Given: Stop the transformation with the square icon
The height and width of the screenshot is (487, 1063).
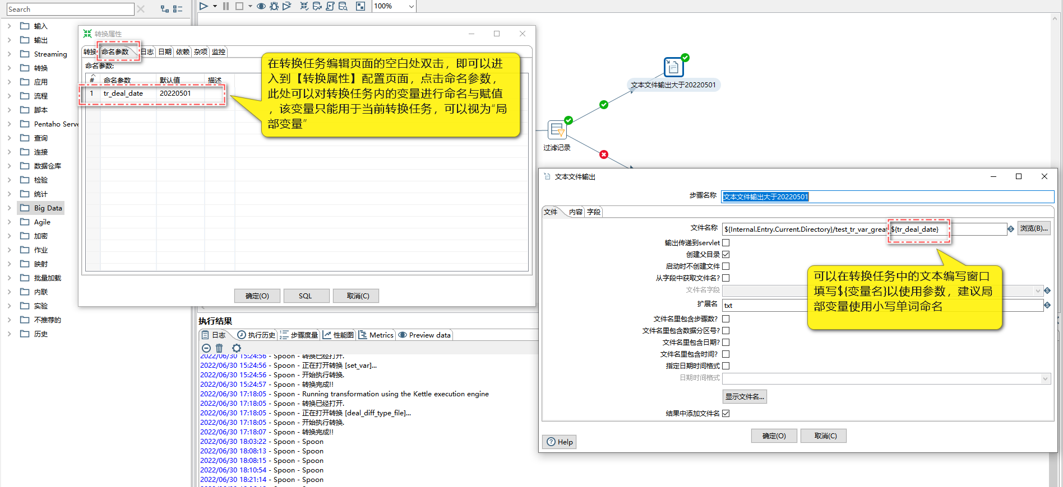Looking at the screenshot, I should tap(239, 6).
